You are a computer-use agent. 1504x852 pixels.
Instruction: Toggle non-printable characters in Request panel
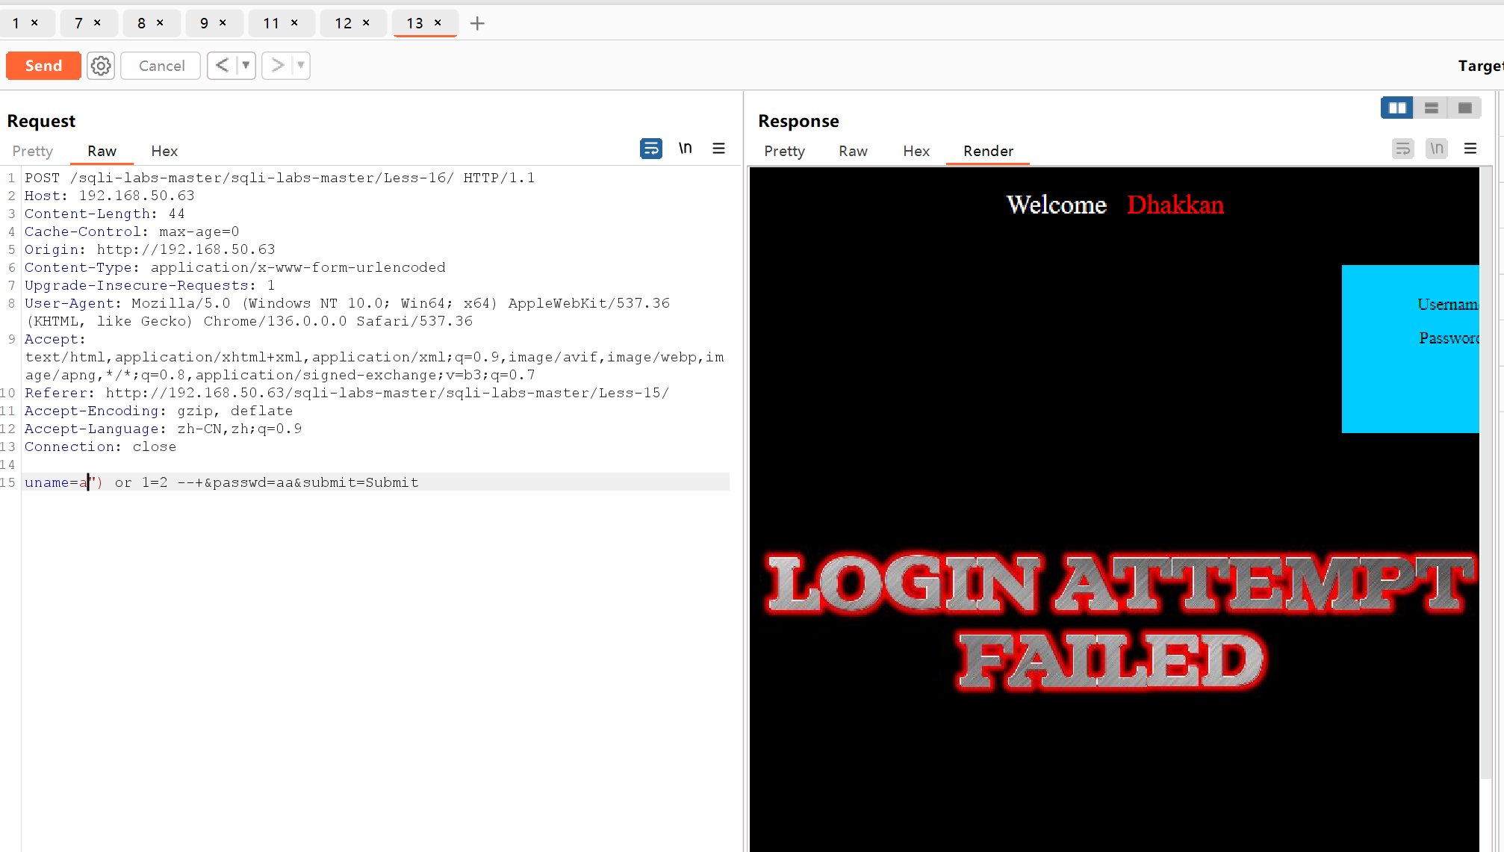[685, 149]
